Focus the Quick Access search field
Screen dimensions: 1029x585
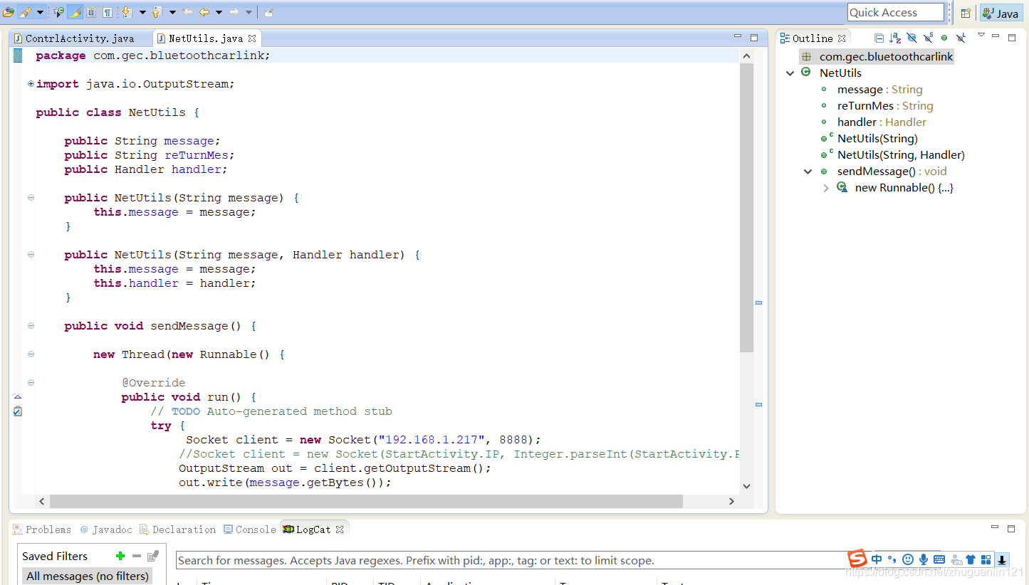coord(895,12)
